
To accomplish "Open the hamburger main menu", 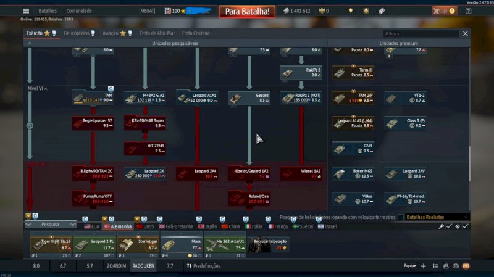I will pos(26,11).
